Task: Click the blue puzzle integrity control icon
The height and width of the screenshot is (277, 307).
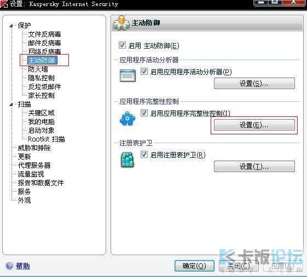Action: (128, 119)
